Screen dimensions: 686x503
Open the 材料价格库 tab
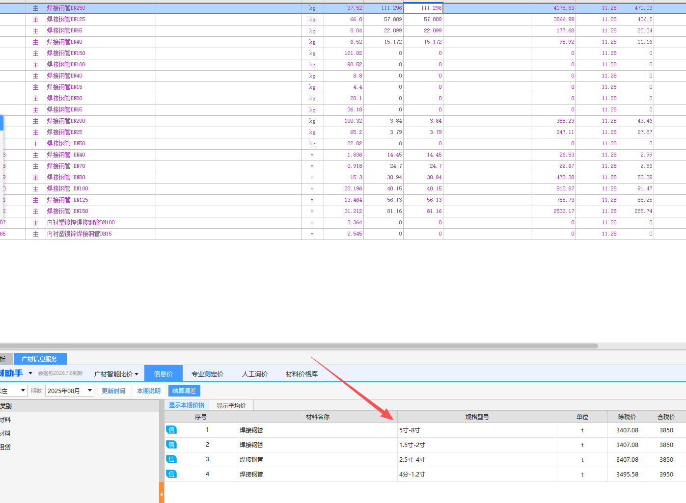pos(302,374)
